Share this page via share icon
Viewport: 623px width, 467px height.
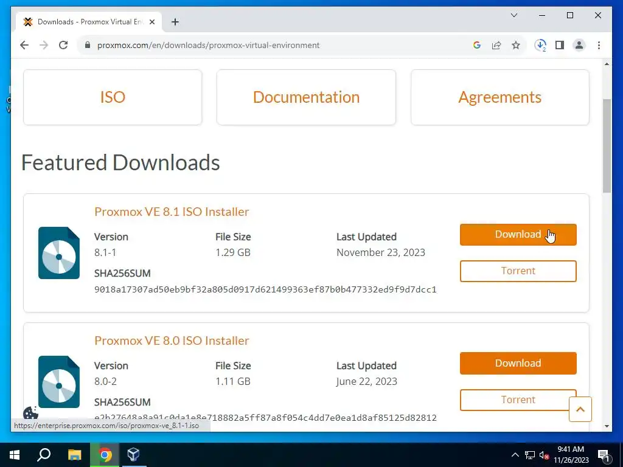[x=496, y=45]
